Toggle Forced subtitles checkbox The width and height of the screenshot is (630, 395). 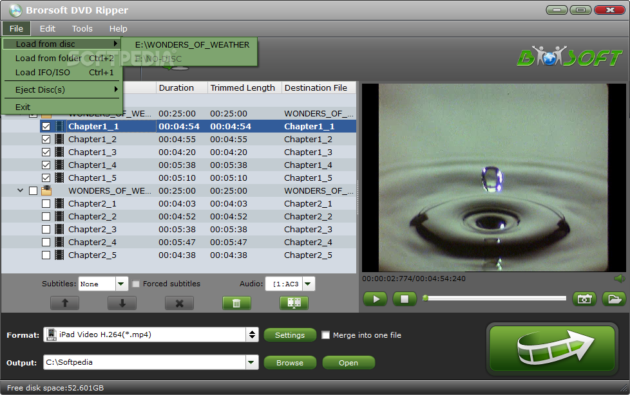(x=136, y=284)
